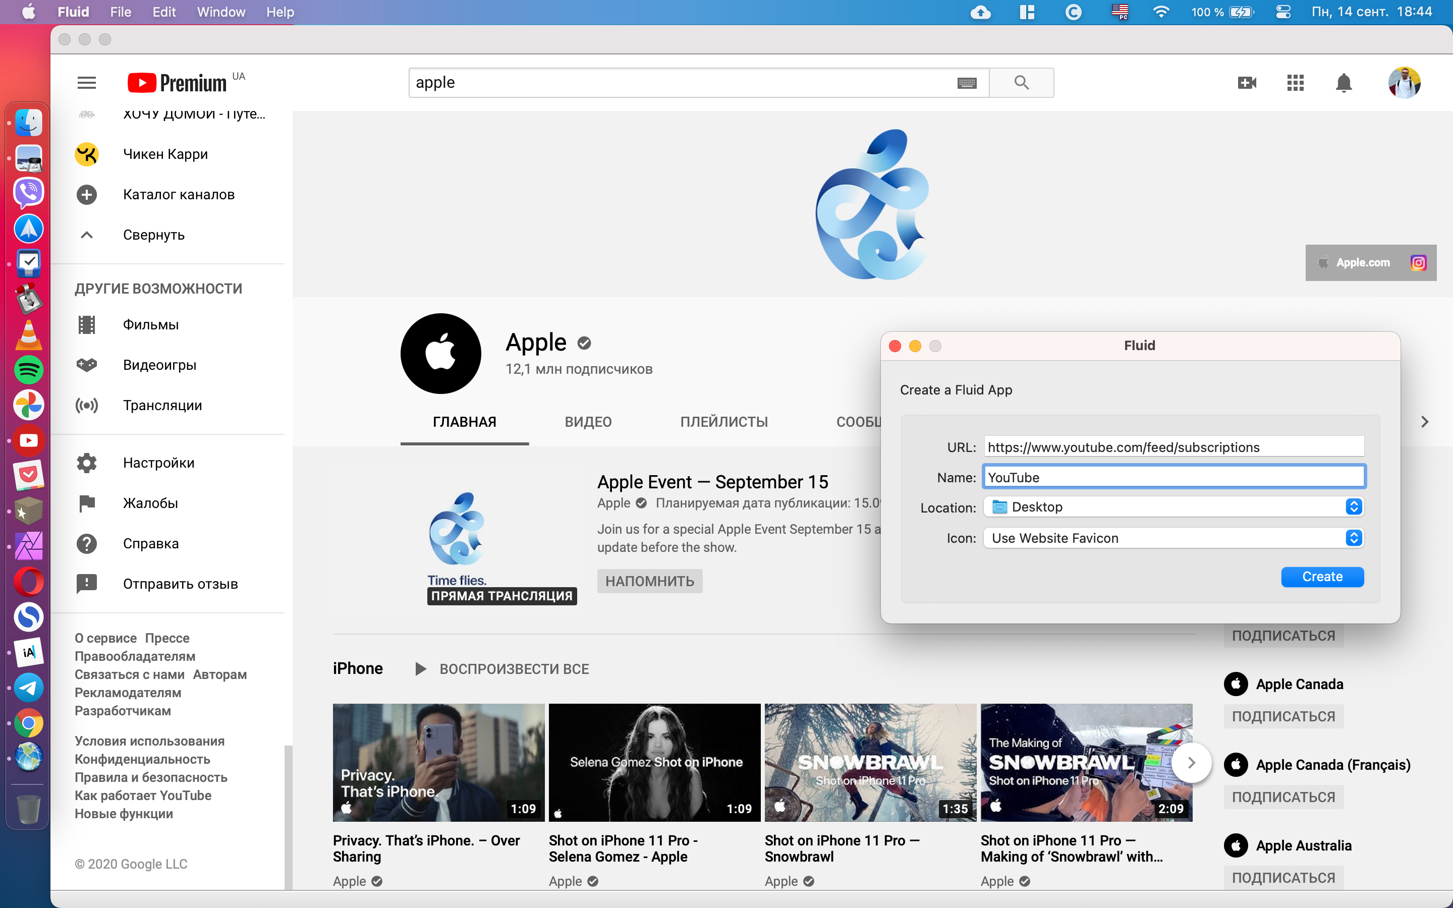Open the Trash in the Dock
This screenshot has height=908, width=1453.
click(x=28, y=810)
